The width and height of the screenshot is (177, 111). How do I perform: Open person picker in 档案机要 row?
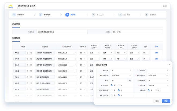click(x=27, y=71)
